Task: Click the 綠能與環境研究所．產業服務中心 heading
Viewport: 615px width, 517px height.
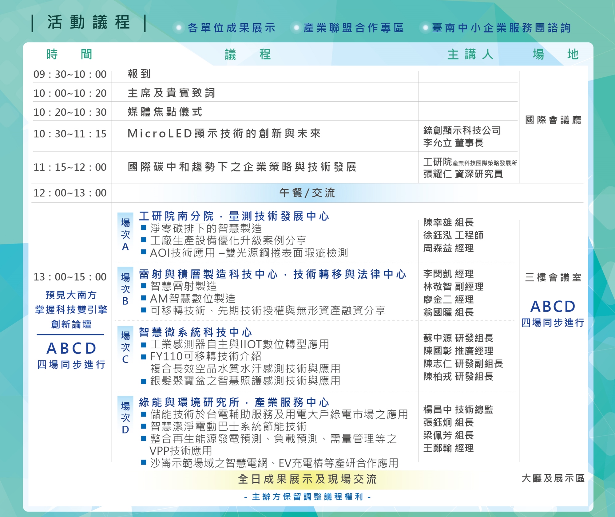Action: click(x=234, y=402)
